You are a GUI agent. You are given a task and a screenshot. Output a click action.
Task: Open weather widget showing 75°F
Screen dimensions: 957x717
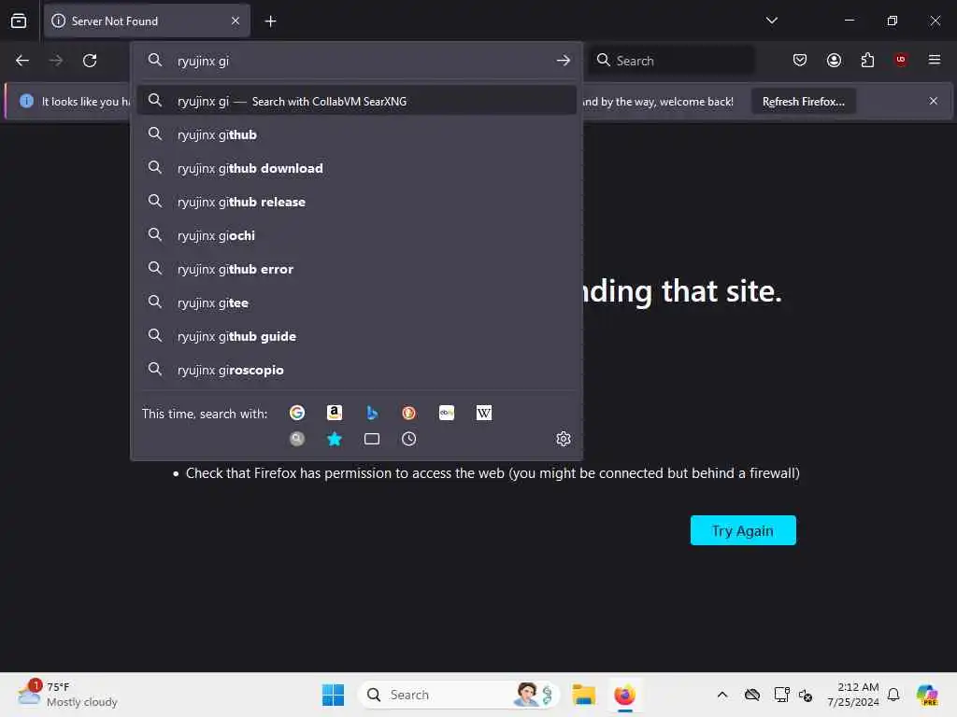pyautogui.click(x=68, y=695)
